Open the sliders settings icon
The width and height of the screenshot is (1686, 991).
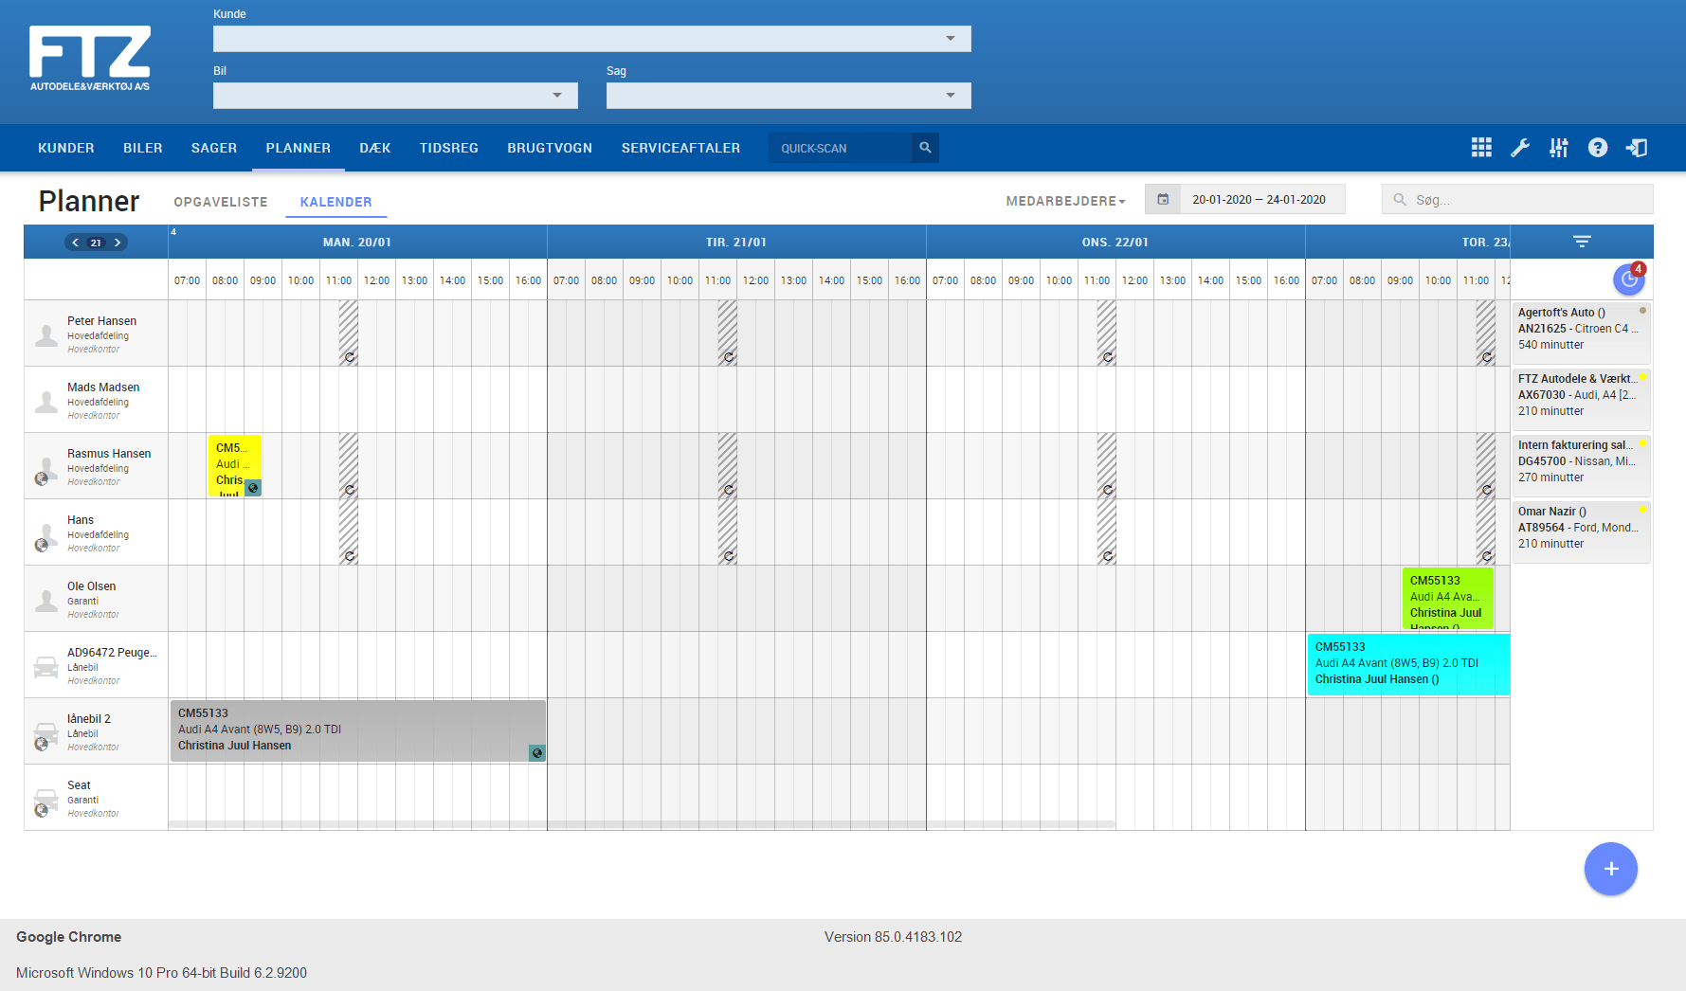pos(1559,147)
